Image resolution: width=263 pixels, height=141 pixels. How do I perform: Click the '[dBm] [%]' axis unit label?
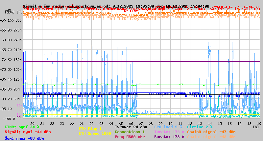pos(14,12)
